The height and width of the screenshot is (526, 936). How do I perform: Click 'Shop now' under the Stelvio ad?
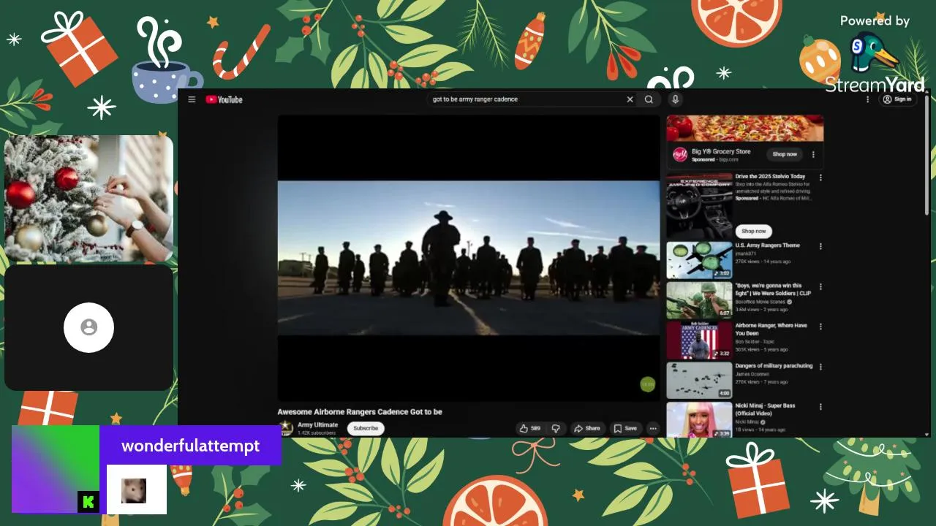click(x=753, y=231)
